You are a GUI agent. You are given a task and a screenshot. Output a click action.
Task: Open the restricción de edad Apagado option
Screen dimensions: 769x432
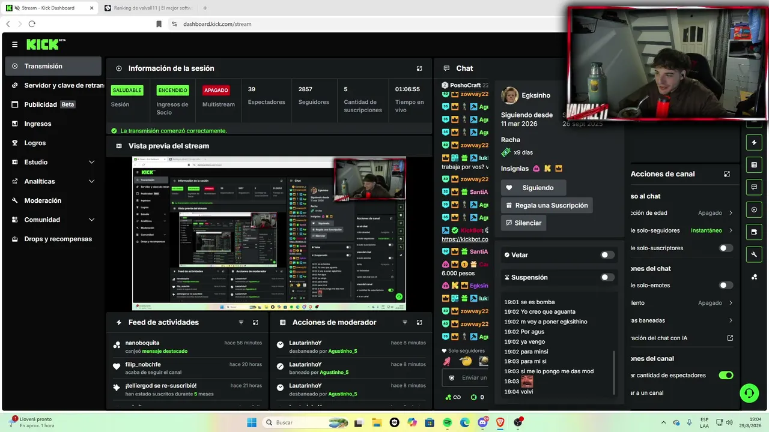[715, 212]
